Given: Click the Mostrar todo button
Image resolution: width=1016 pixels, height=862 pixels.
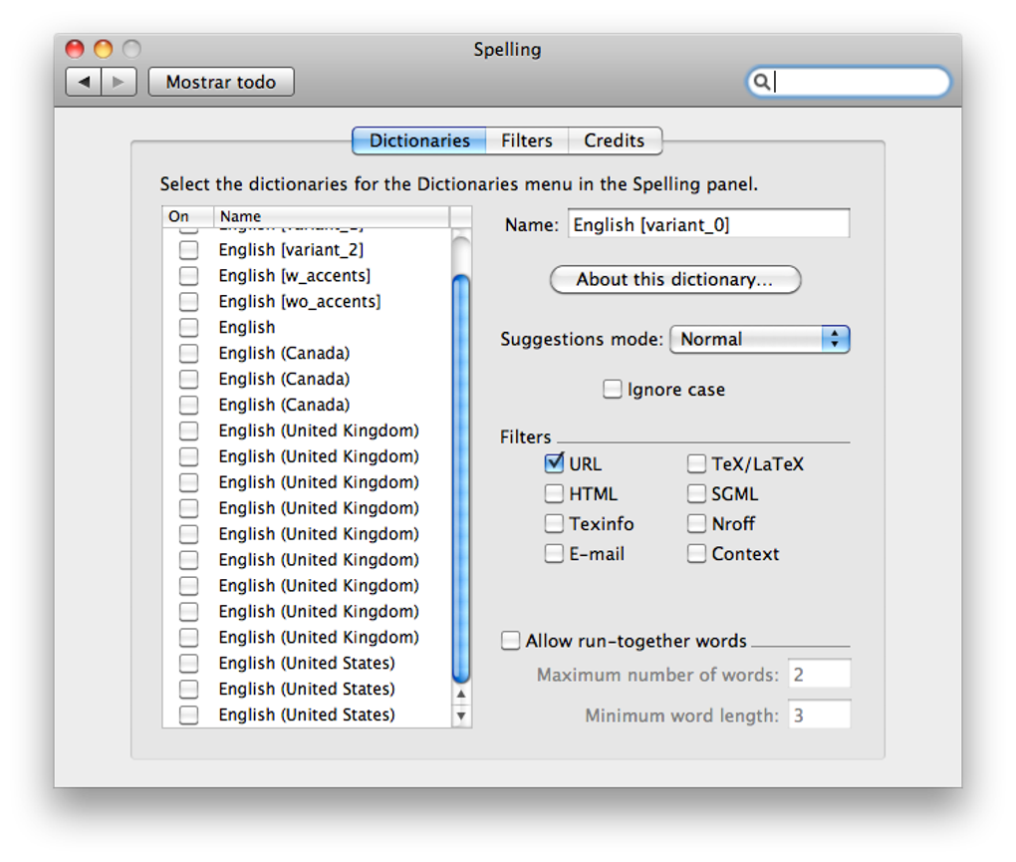Looking at the screenshot, I should 220,82.
